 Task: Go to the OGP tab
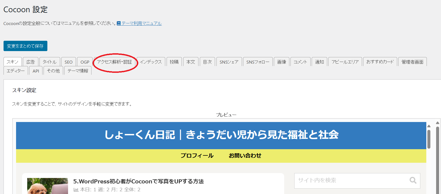[85, 62]
